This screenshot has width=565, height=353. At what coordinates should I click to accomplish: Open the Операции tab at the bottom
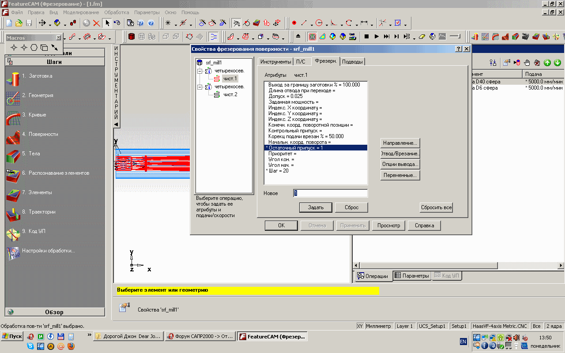[x=373, y=276]
